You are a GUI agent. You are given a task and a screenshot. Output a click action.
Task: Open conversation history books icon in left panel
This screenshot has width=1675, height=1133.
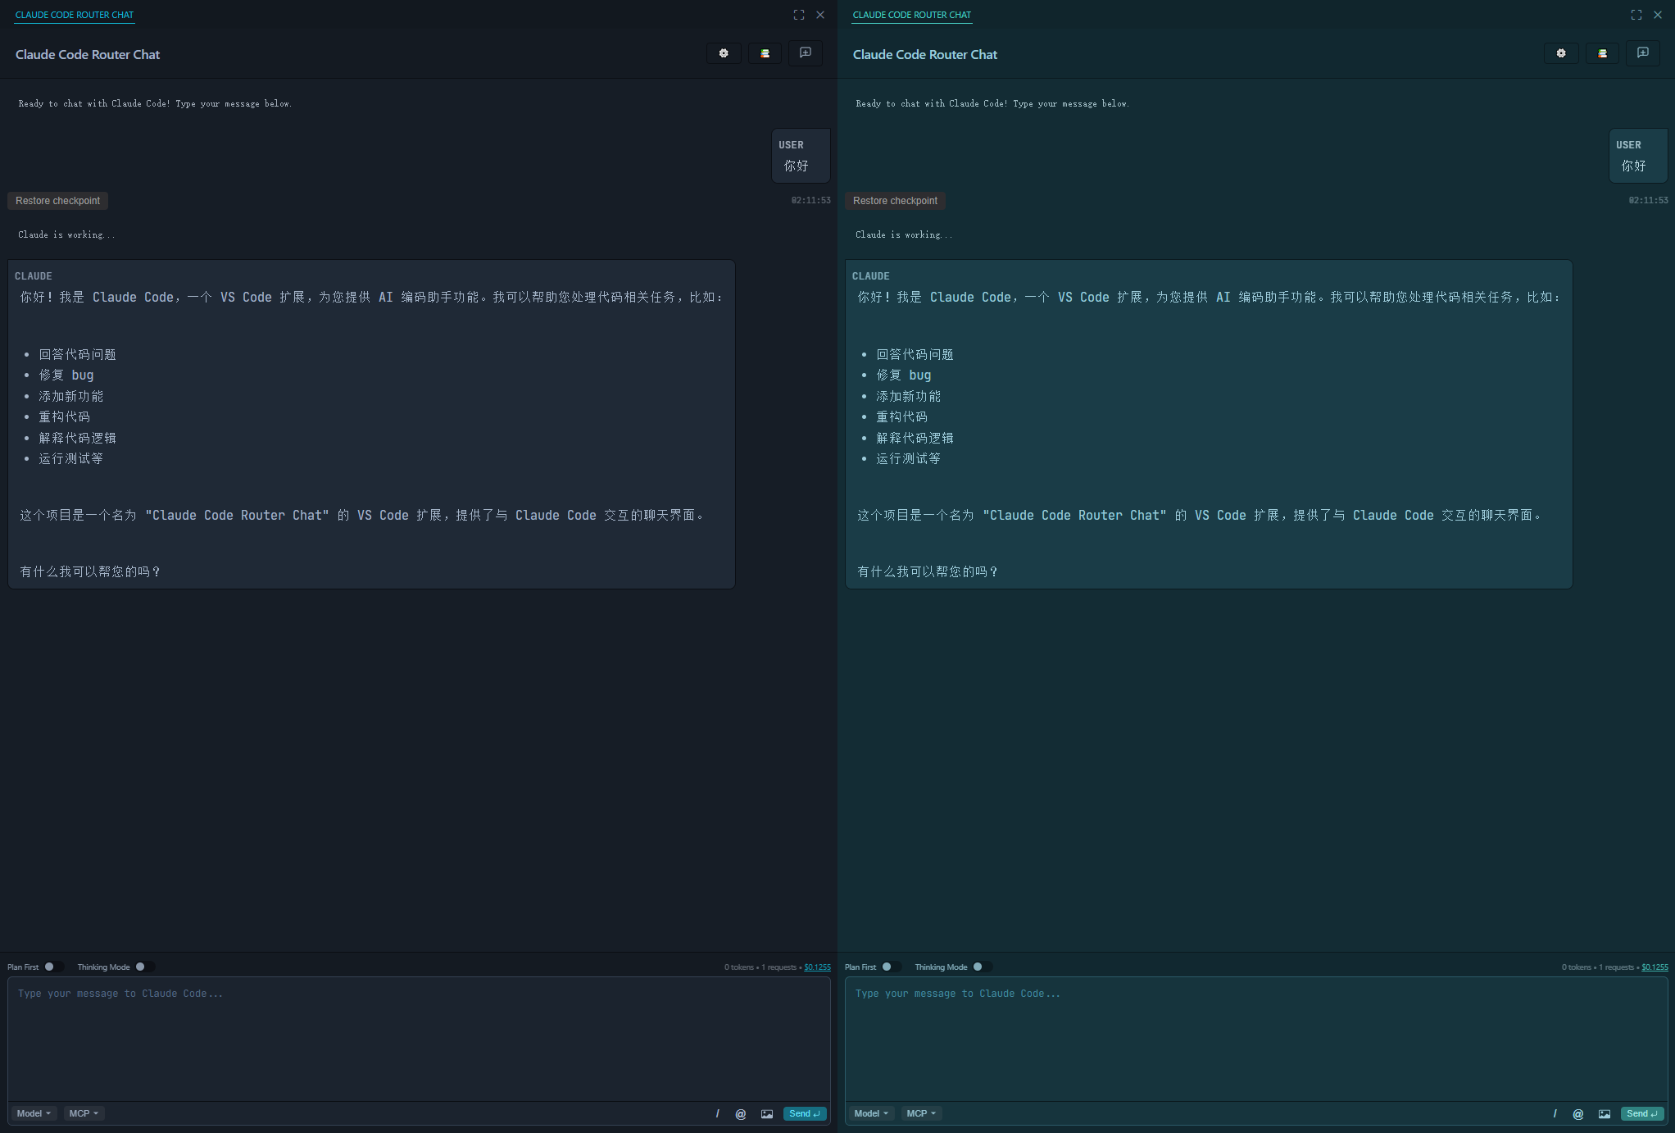coord(765,53)
